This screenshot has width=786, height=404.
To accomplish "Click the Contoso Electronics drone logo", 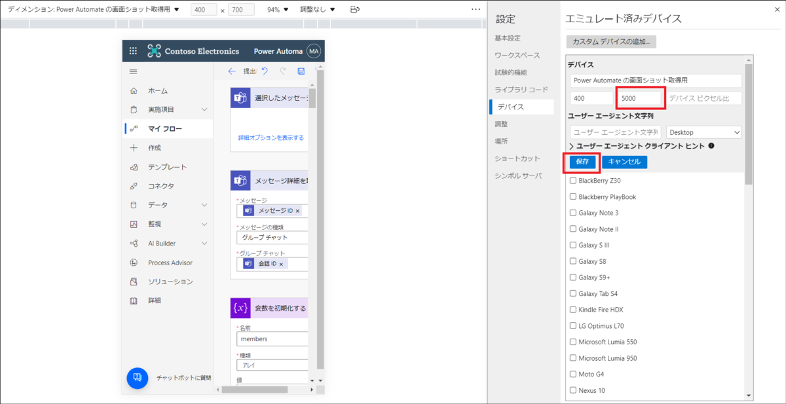I will [x=154, y=51].
